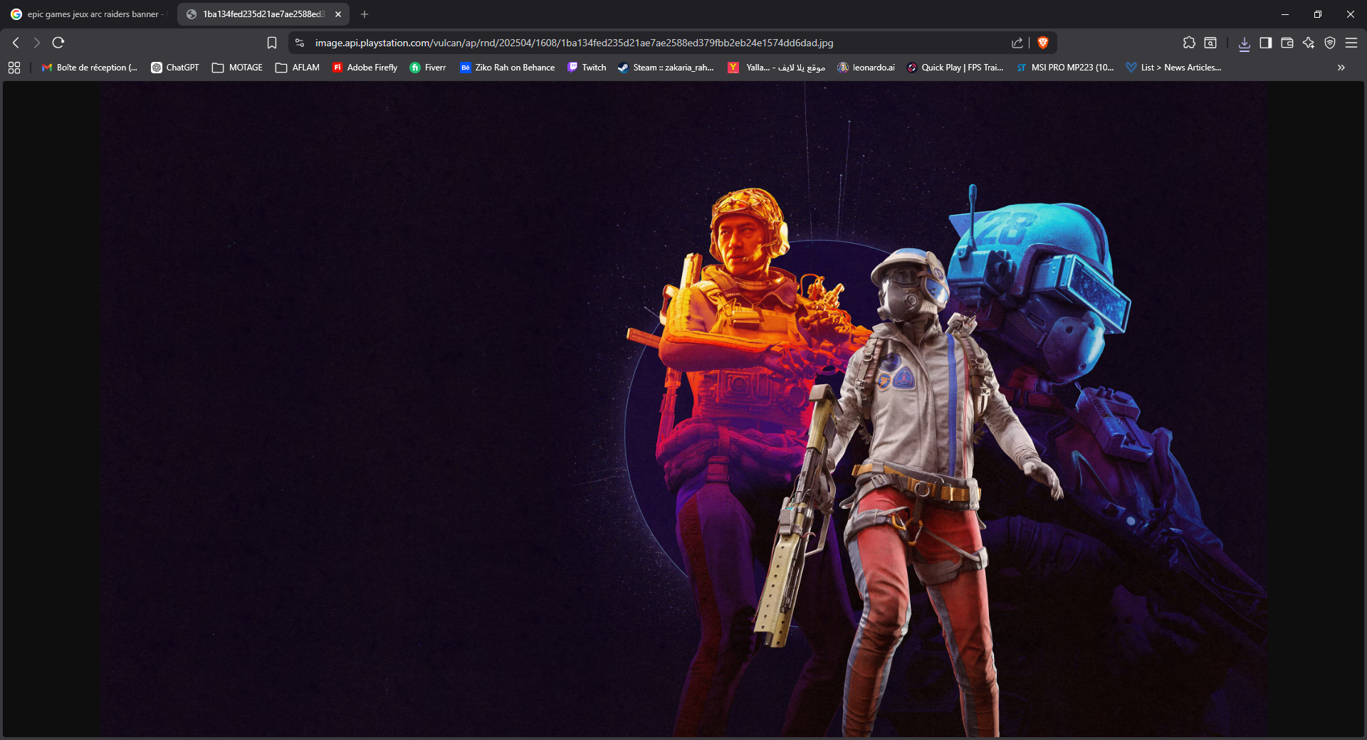Open the 'Ziko Rah on Behance' bookmark
Viewport: 1367px width, 740px height.
tap(508, 68)
